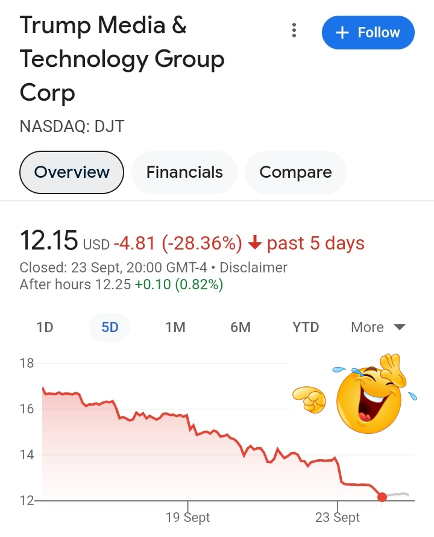Viewport: 434px width, 537px height.
Task: Select the 1D chart range
Action: point(45,327)
